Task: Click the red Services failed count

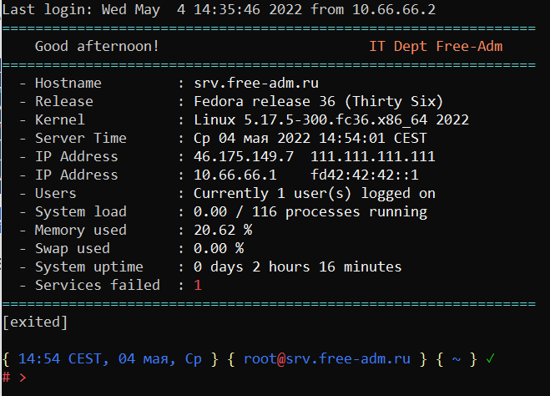Action: pos(198,285)
